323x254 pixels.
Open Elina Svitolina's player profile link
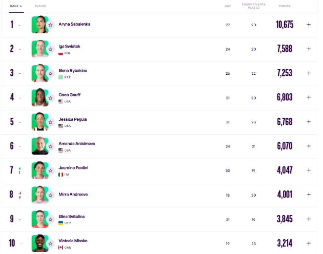pos(73,216)
